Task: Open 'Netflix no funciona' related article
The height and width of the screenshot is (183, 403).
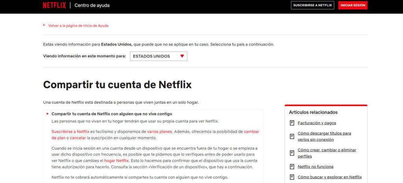Action: pos(315,167)
